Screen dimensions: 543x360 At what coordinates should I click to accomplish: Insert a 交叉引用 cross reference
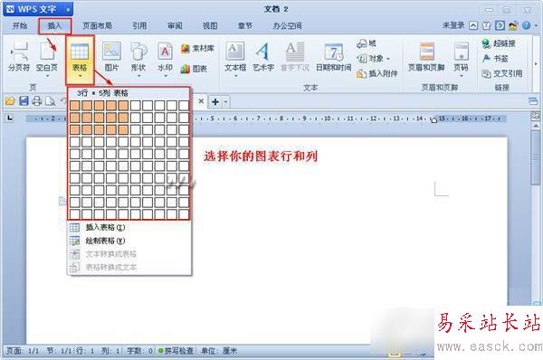502,73
